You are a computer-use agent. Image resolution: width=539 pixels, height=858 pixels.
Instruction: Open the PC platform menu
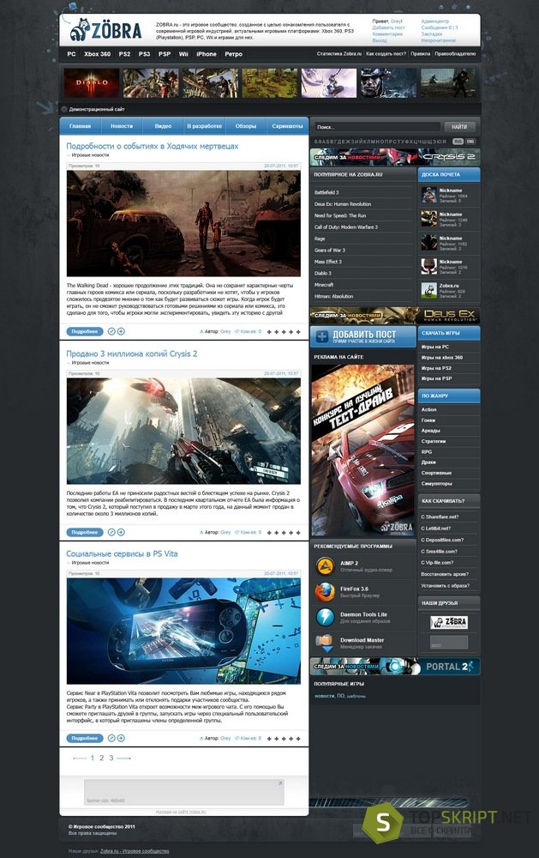pos(72,54)
